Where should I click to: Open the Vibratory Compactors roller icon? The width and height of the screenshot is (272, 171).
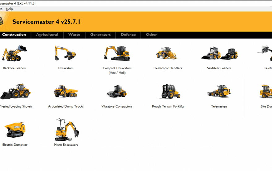pos(117,92)
